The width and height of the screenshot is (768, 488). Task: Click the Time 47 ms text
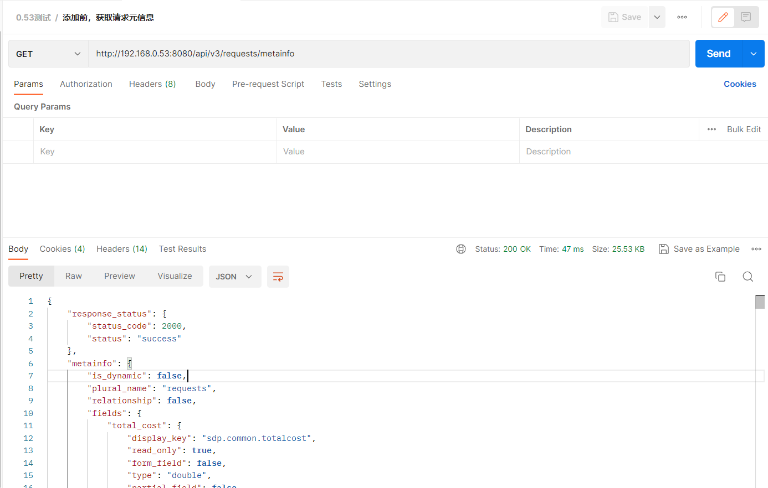(x=561, y=249)
